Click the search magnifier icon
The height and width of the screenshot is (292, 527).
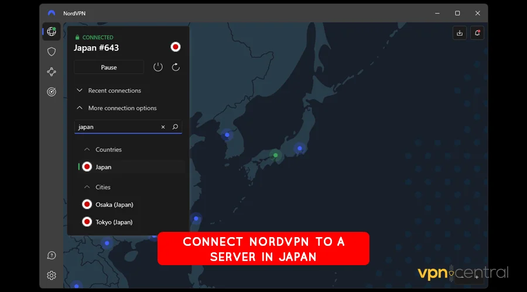175,127
